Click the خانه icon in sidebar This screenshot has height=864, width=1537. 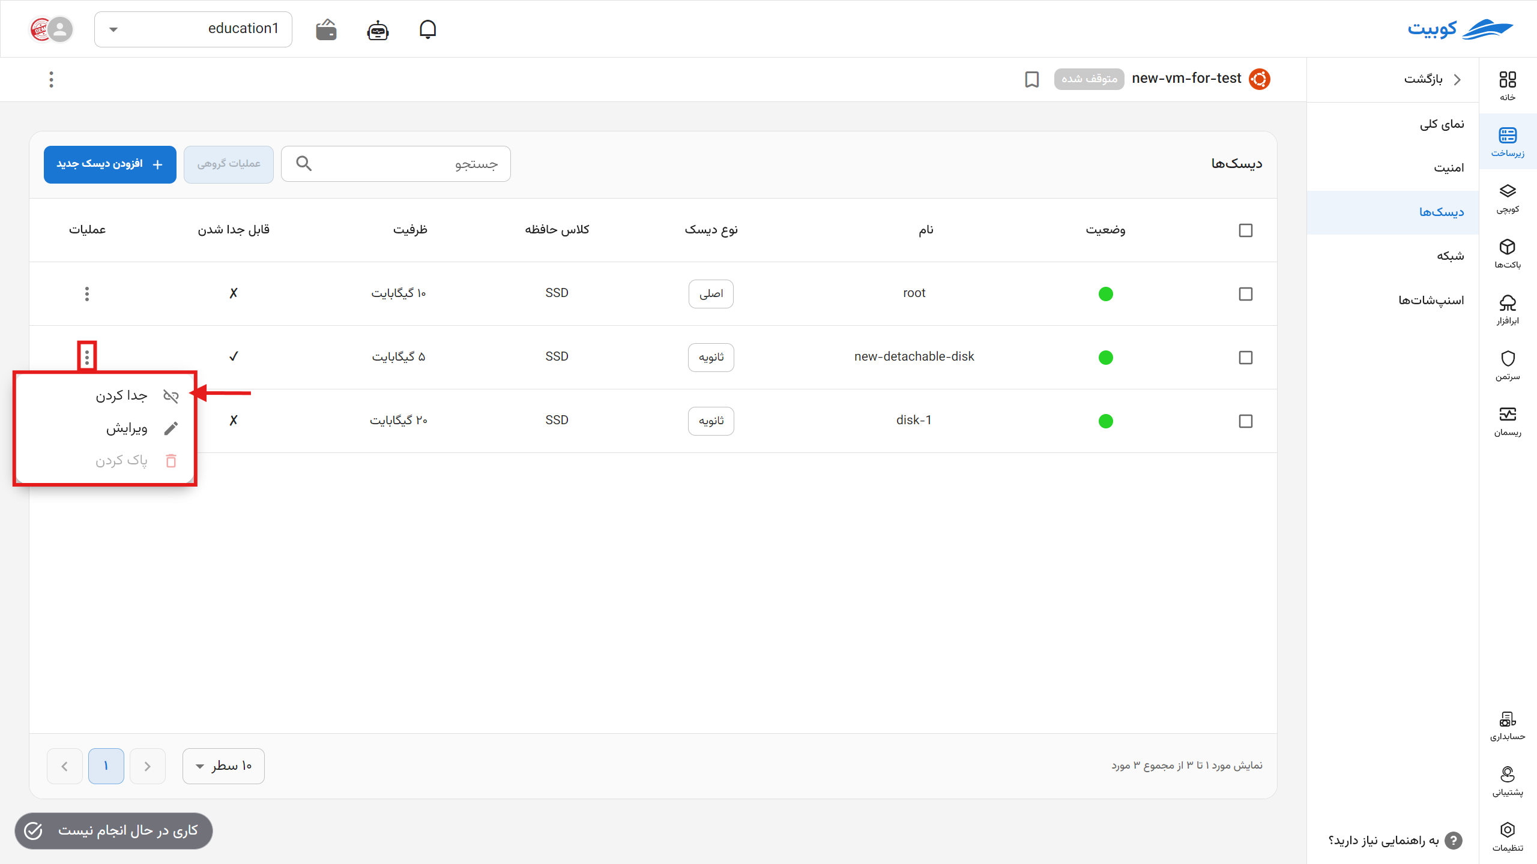click(x=1509, y=83)
